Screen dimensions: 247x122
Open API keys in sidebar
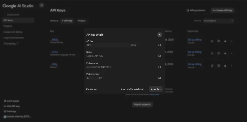coord(18,20)
